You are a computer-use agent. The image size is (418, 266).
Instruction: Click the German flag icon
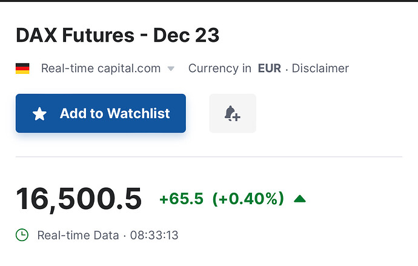point(22,68)
